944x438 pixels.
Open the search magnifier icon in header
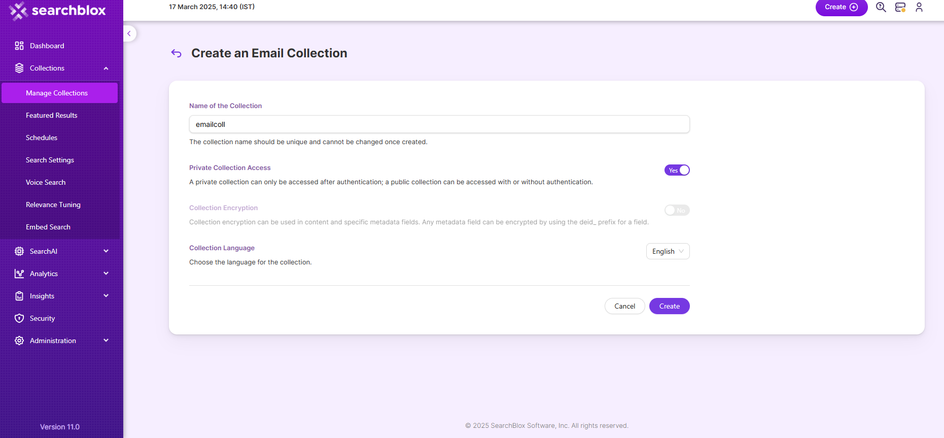pyautogui.click(x=881, y=7)
